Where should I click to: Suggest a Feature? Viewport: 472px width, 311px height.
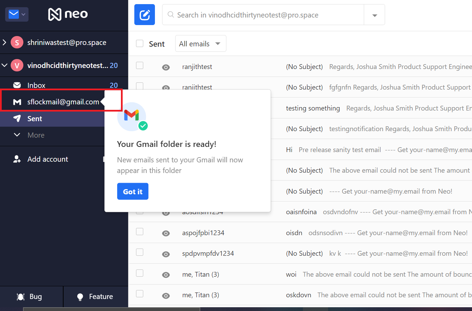tap(96, 297)
